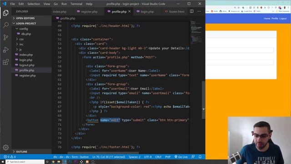Open logout.php in the file explorer
291x164 pixels.
click(27, 65)
